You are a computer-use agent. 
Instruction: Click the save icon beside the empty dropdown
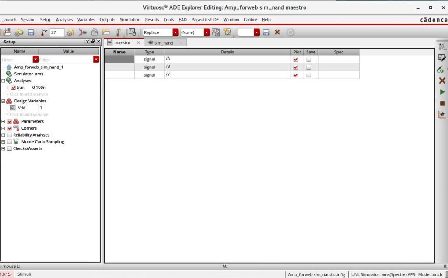click(x=266, y=32)
